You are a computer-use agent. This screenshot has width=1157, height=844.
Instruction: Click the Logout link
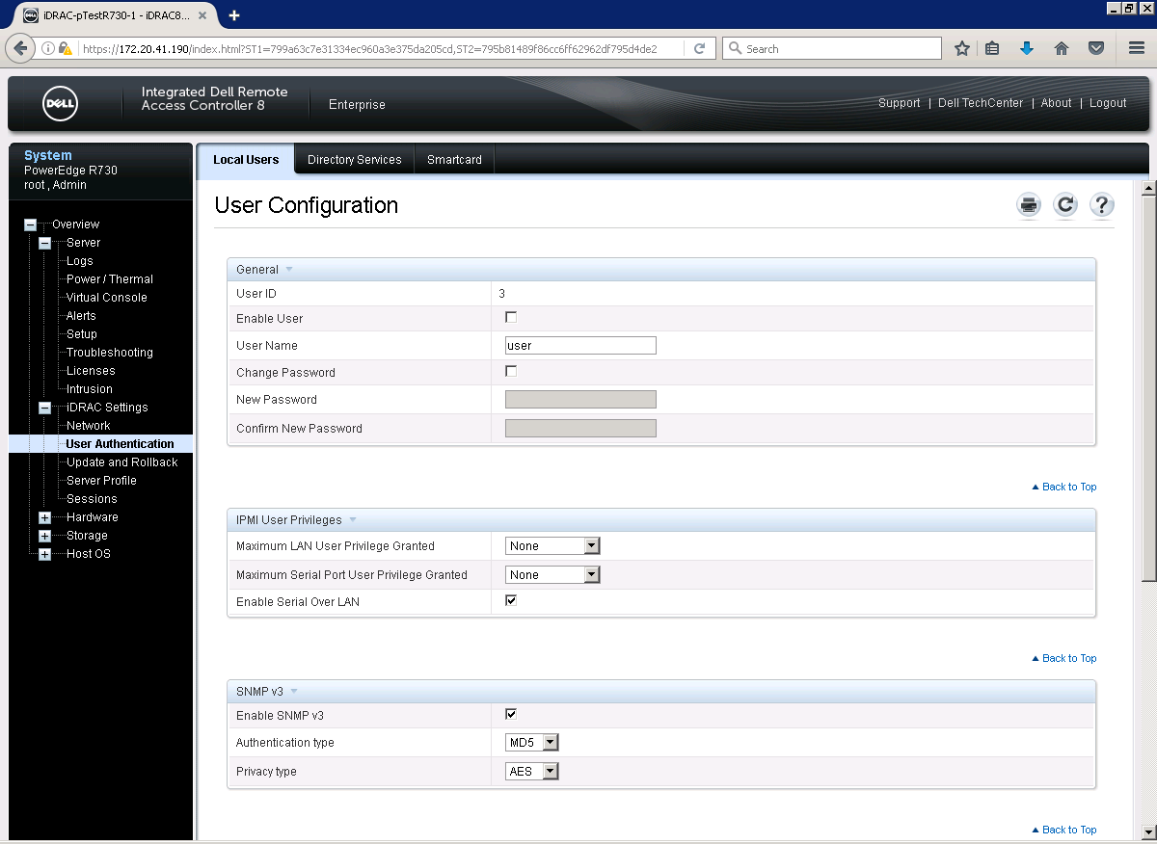pyautogui.click(x=1107, y=103)
